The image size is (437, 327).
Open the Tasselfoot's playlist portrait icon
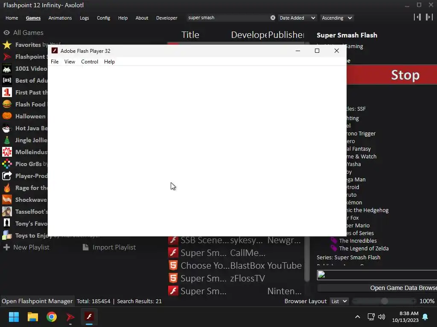(7, 212)
